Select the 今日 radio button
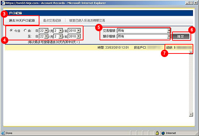Viewport: 199px width, 136px height. [x=11, y=30]
